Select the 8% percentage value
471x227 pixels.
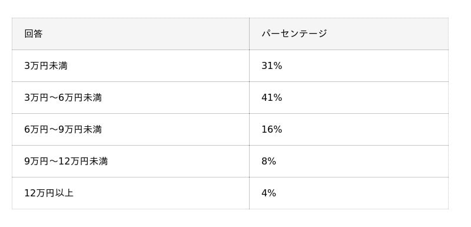click(268, 162)
